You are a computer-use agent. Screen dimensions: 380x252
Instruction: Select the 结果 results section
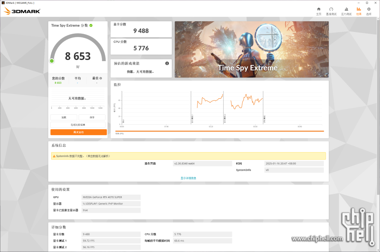[x=359, y=11]
